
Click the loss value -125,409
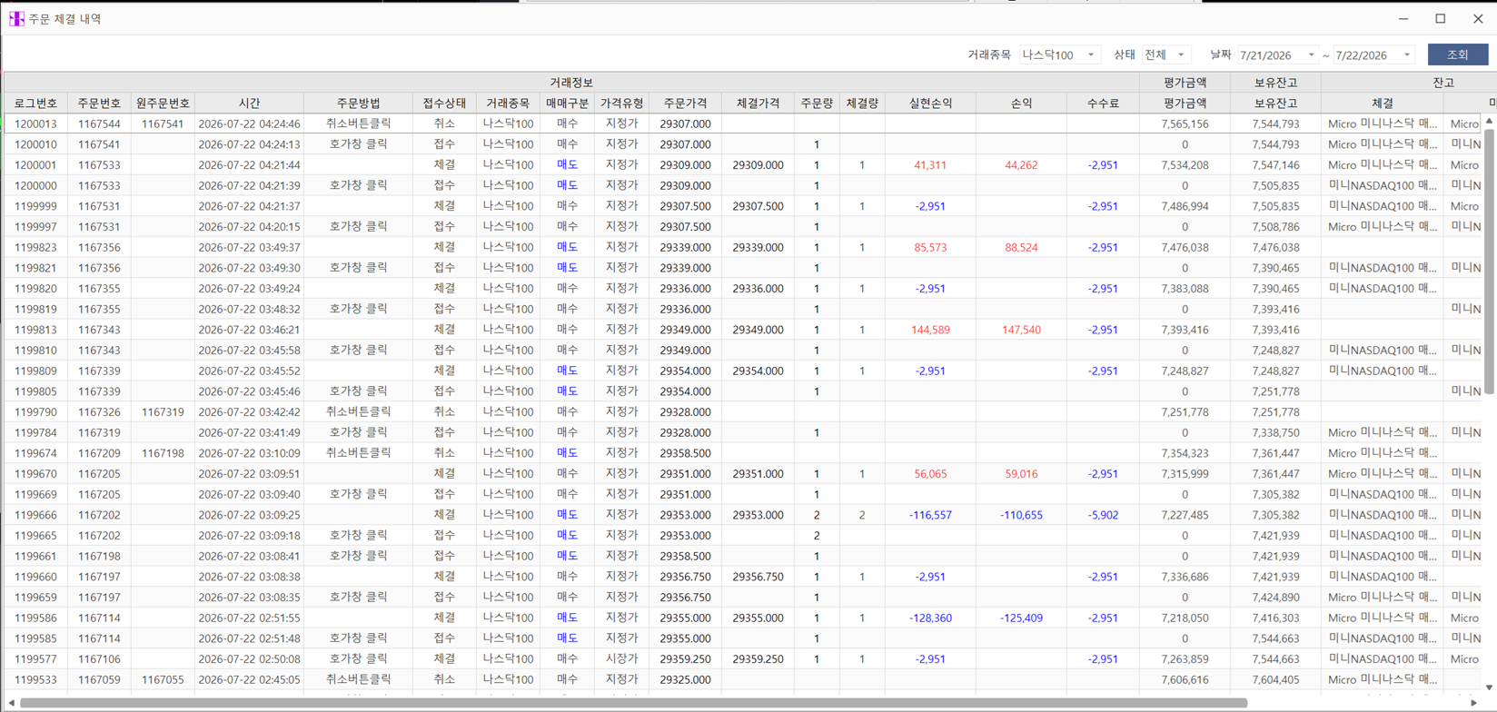tap(1022, 618)
